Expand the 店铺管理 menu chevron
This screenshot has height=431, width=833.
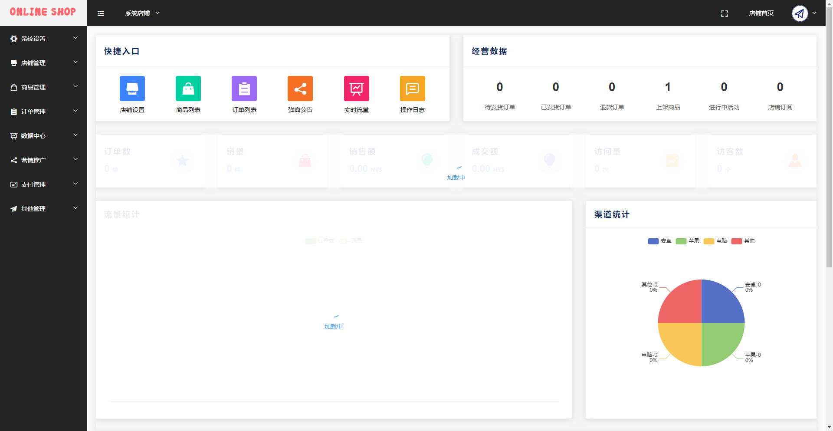coord(75,62)
